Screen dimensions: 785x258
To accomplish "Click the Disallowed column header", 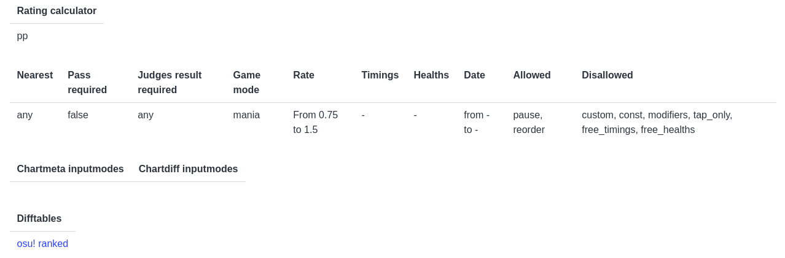I will 607,75.
